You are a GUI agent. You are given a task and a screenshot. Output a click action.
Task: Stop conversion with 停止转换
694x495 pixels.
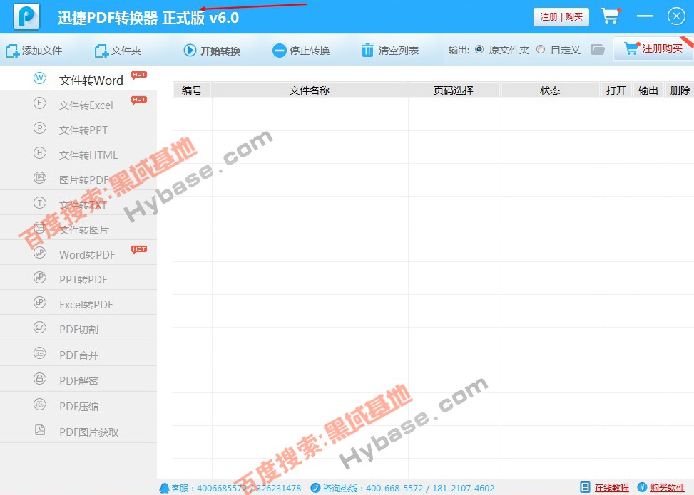[x=301, y=51]
